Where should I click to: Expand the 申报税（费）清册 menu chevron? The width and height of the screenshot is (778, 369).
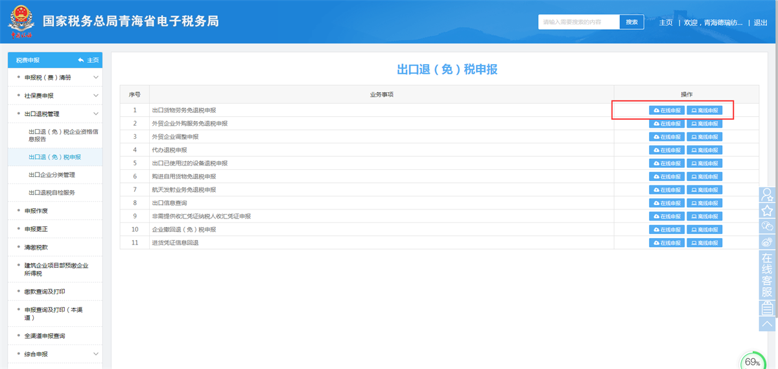[96, 78]
